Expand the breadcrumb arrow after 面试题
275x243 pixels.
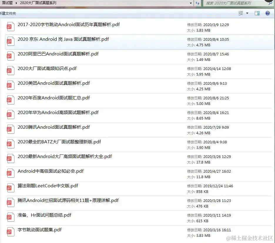(16, 3)
